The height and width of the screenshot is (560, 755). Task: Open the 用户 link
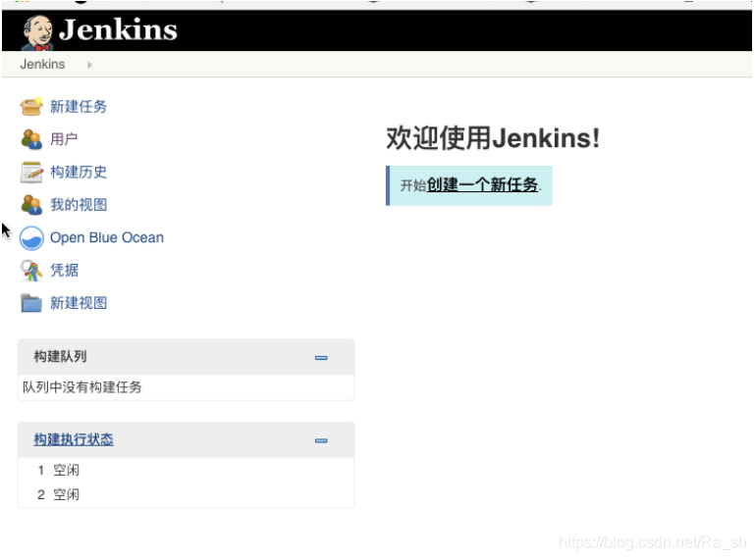click(x=64, y=139)
